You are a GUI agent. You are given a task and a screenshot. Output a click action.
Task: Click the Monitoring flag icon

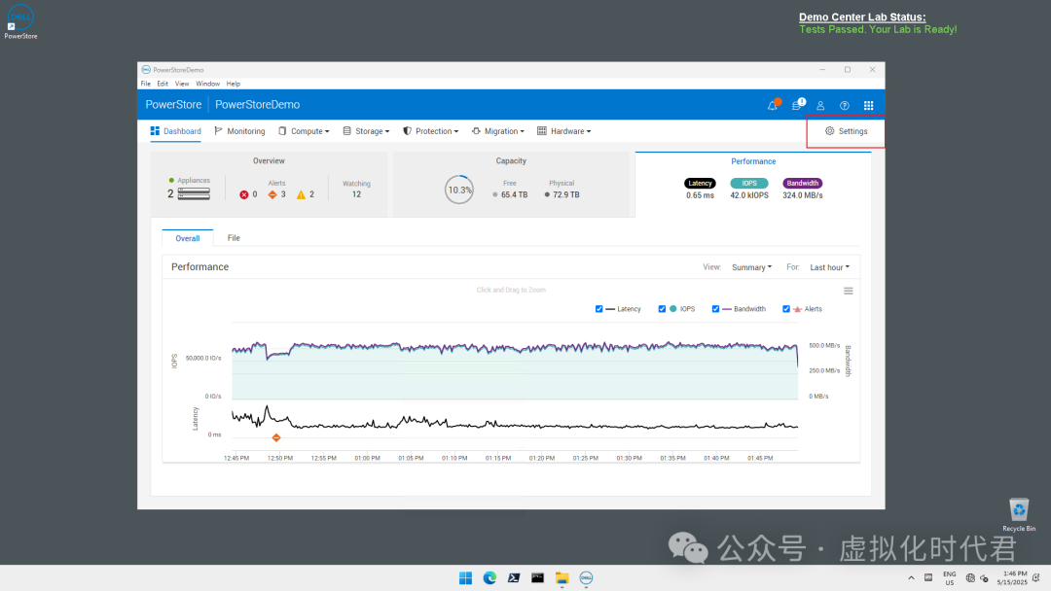pyautogui.click(x=219, y=131)
